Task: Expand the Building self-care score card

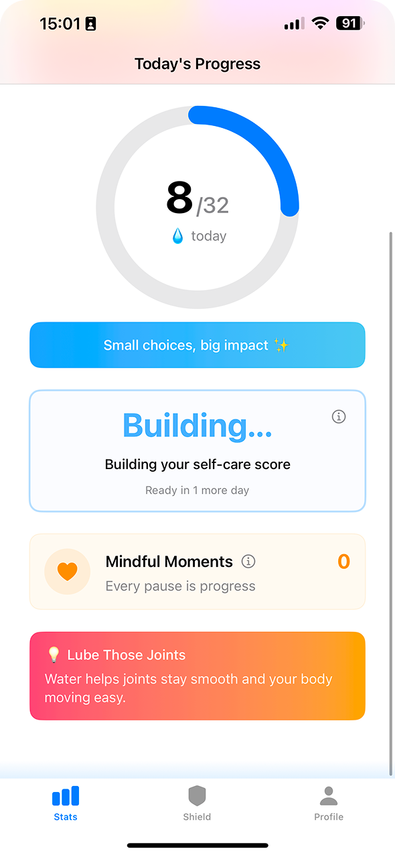Action: [197, 450]
